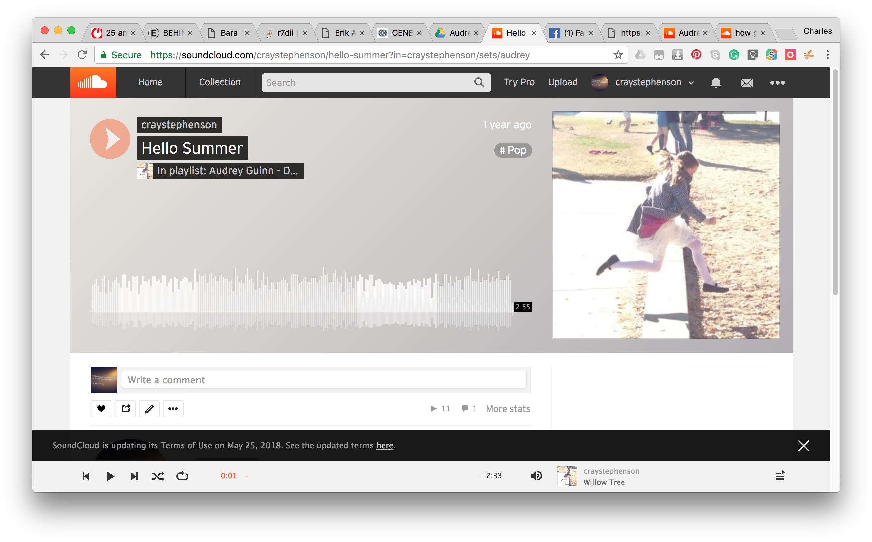The image size is (872, 542).
Task: Open Try Pro
Action: pyautogui.click(x=519, y=82)
